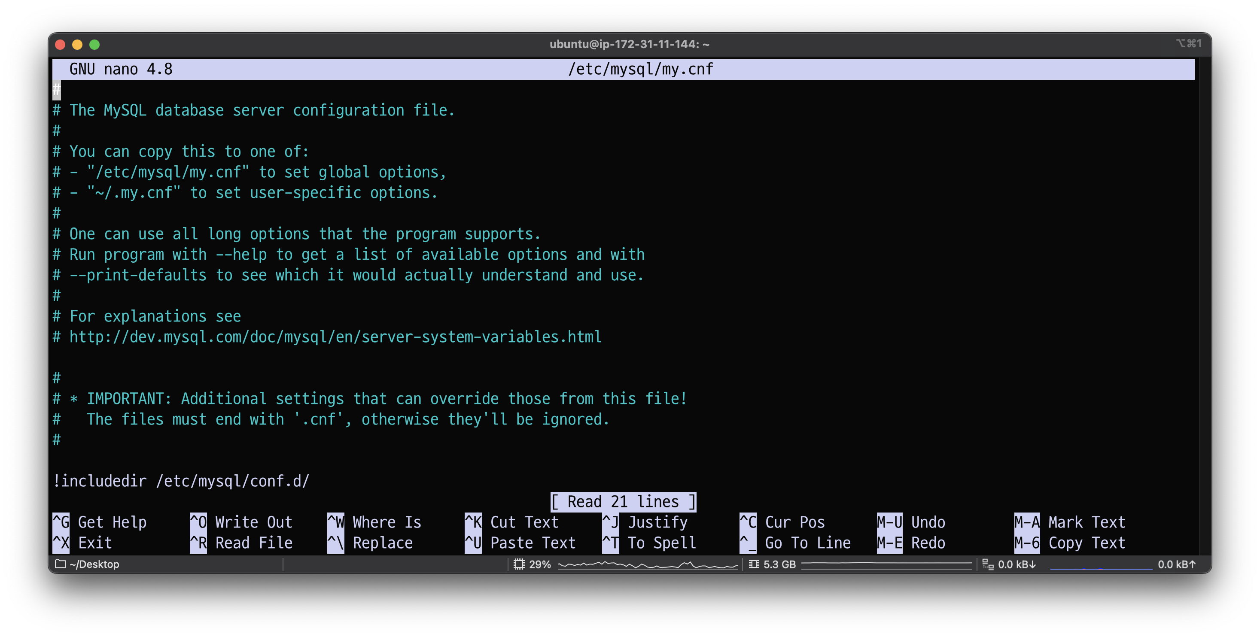This screenshot has width=1260, height=637.
Task: Place cursor on '!includedir /etc/mysql/conf.d/' line
Action: tap(181, 481)
